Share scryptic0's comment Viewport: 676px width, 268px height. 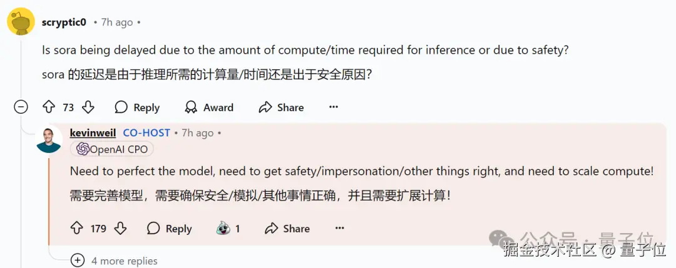tap(281, 107)
